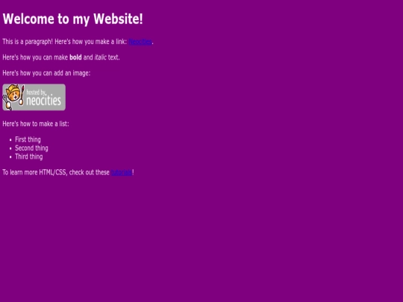Click the 'Third thing' list item
The height and width of the screenshot is (302, 403).
pyautogui.click(x=29, y=157)
